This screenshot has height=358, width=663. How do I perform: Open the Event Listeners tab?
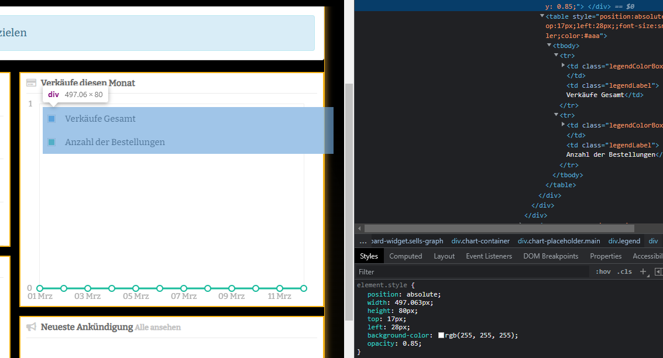tap(489, 256)
